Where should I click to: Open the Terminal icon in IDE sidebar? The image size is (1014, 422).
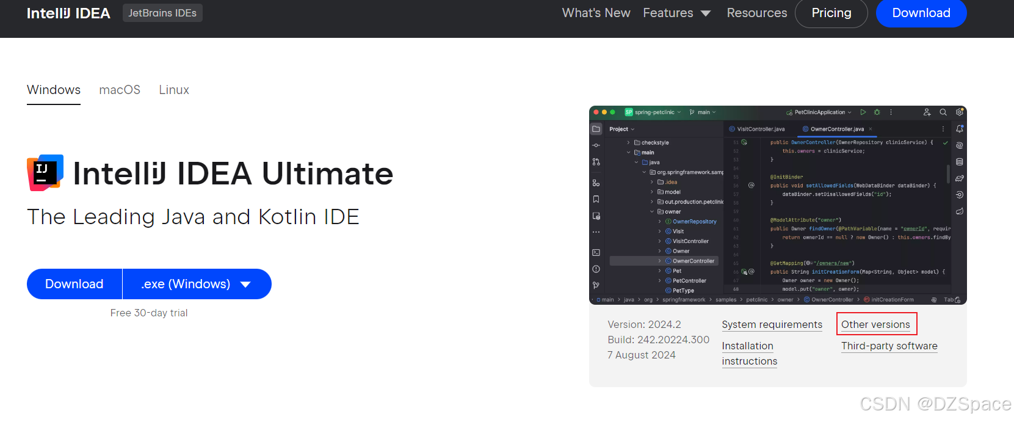pos(596,252)
